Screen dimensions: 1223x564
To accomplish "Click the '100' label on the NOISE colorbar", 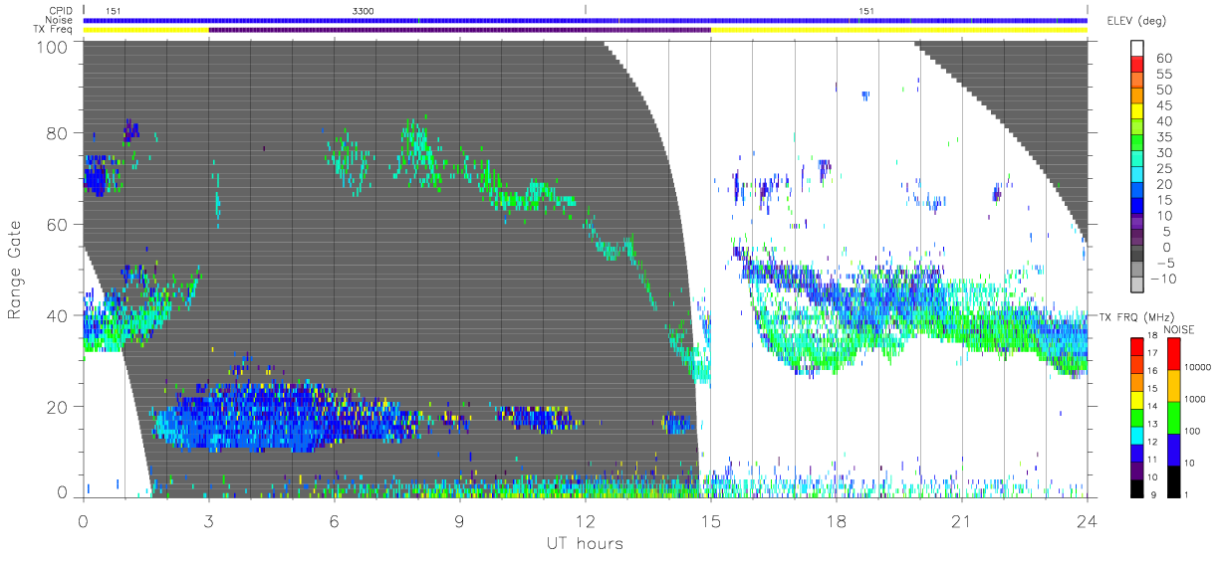I will click(x=1192, y=431).
